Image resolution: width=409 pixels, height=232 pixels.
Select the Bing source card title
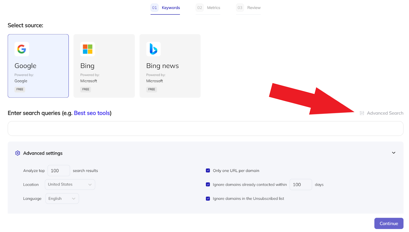click(87, 66)
